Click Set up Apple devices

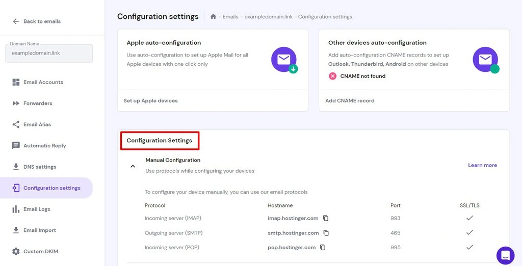pyautogui.click(x=150, y=100)
